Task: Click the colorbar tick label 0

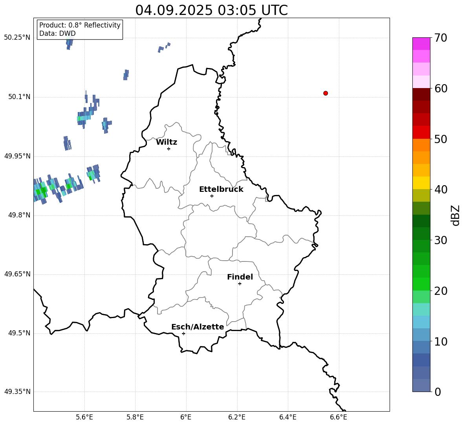Action: (x=438, y=392)
